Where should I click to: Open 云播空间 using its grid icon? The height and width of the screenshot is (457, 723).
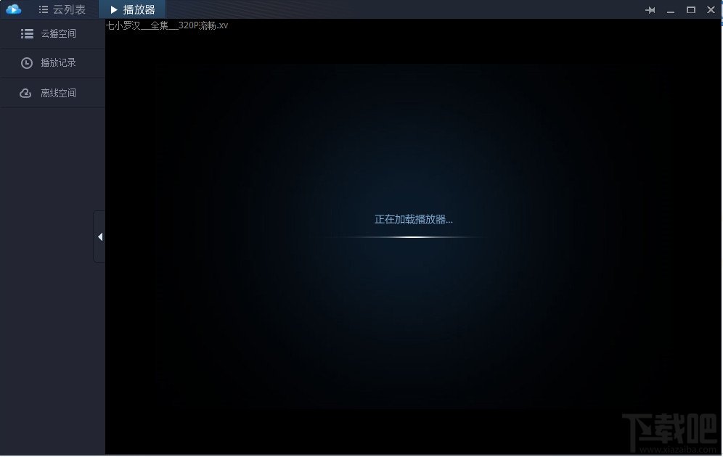click(x=27, y=33)
